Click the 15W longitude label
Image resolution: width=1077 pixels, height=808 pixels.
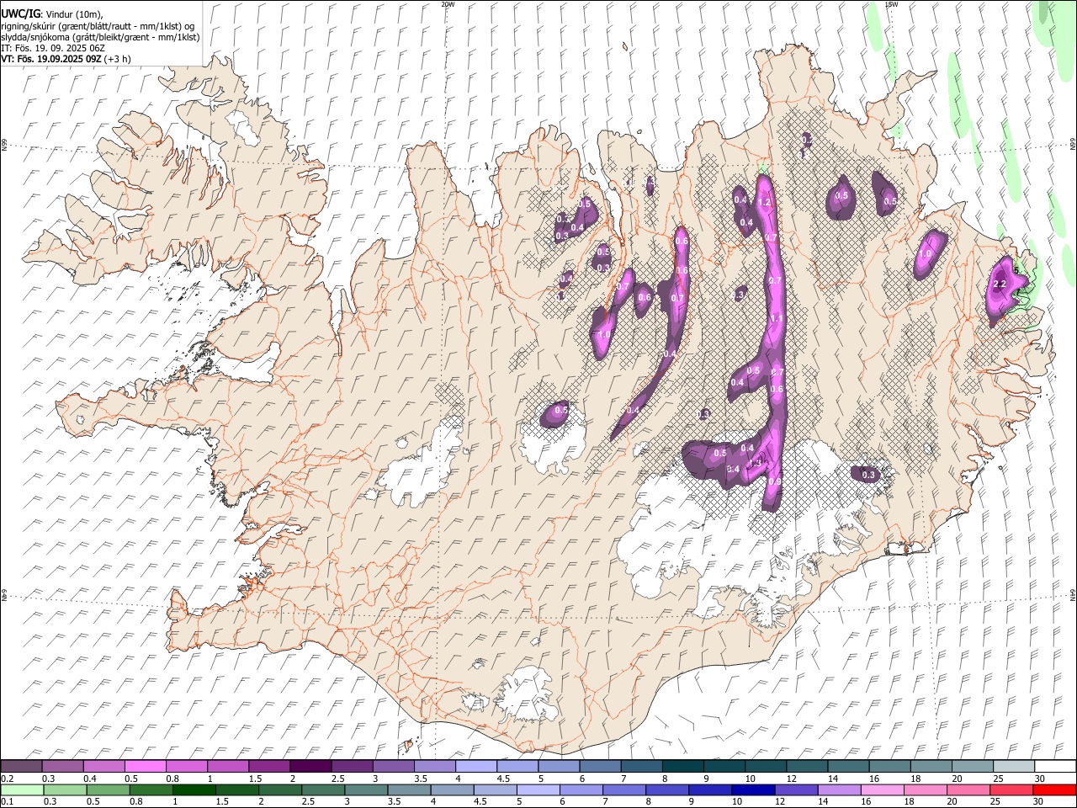893,4
